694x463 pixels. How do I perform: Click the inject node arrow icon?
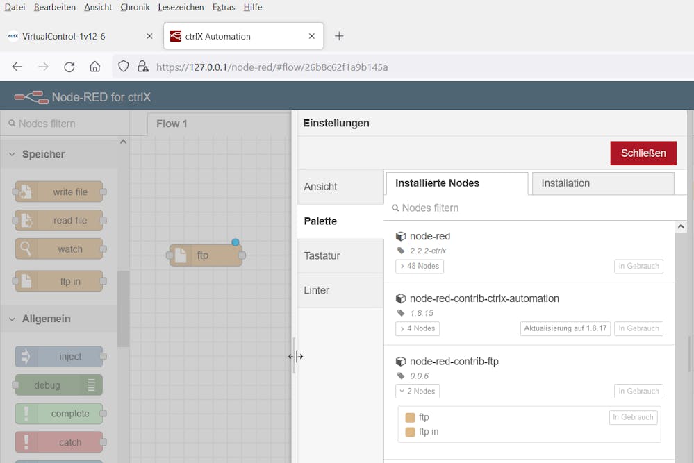point(26,357)
